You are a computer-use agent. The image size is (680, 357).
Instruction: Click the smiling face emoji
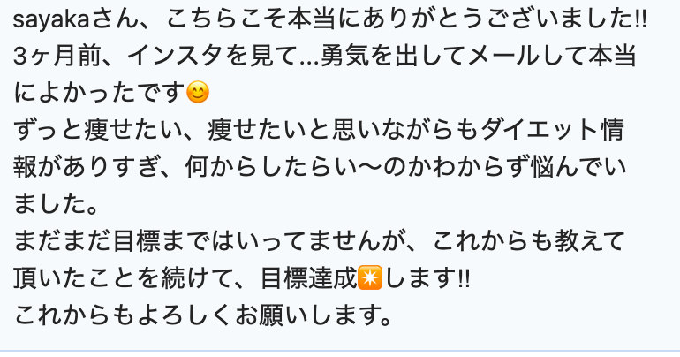click(198, 93)
